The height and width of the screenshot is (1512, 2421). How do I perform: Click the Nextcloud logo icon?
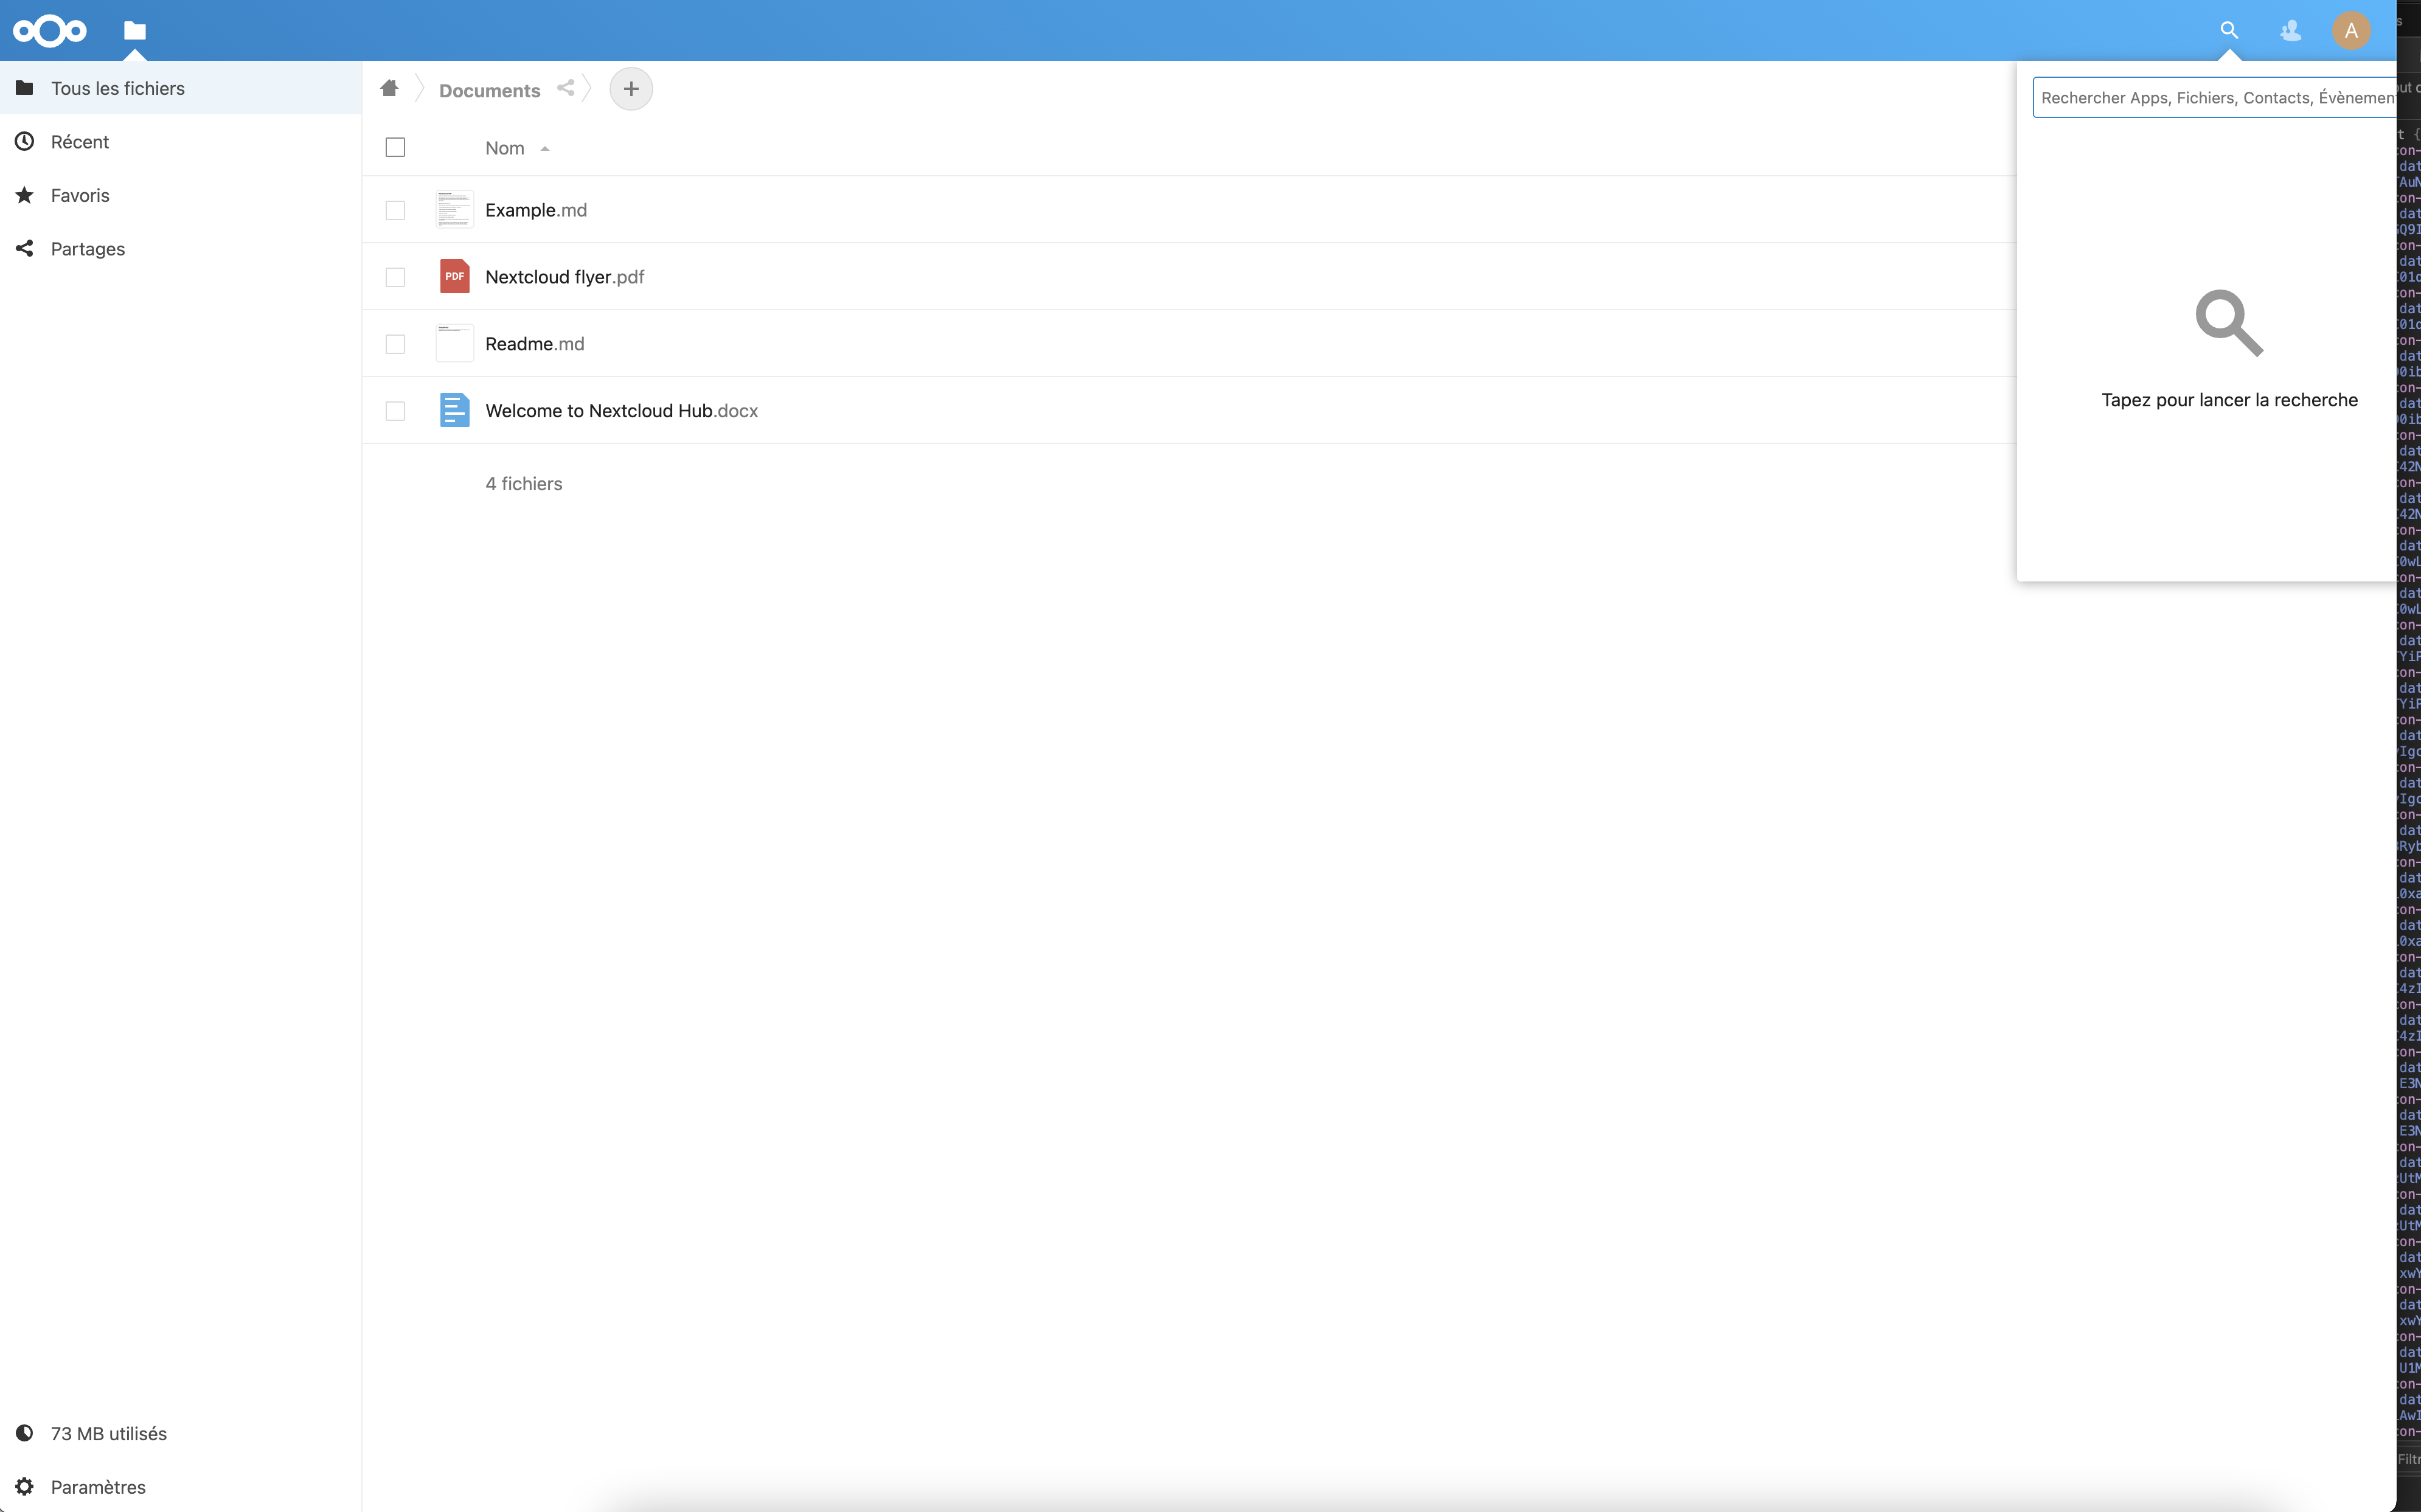point(49,31)
